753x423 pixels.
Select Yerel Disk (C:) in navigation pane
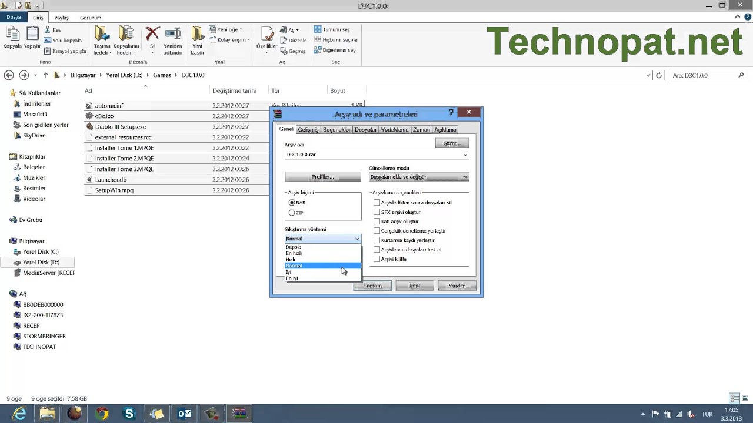click(41, 252)
